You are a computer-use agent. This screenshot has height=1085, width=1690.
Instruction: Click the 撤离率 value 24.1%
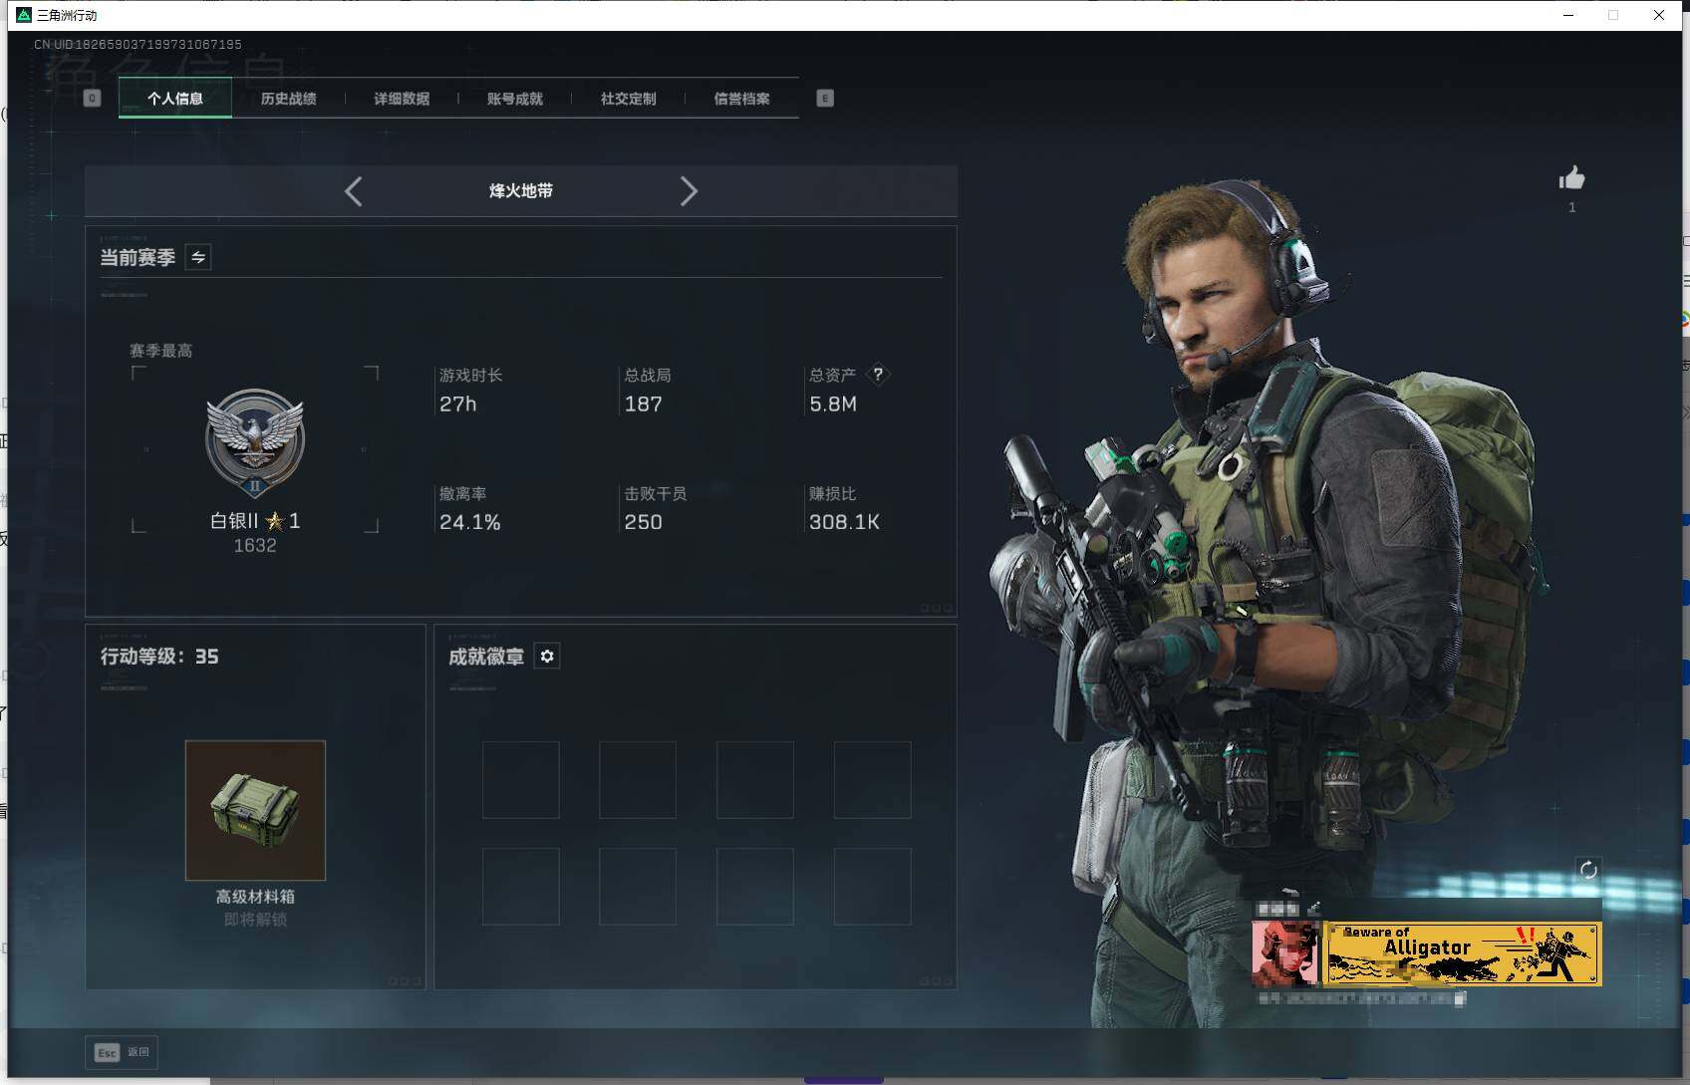point(470,522)
